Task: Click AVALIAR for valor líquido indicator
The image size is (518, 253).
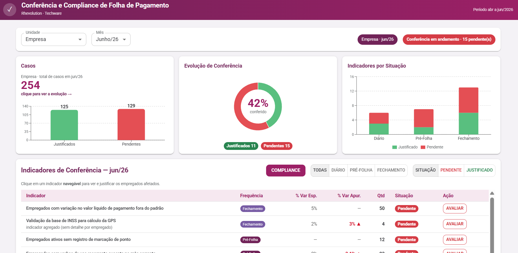Action: (x=455, y=209)
